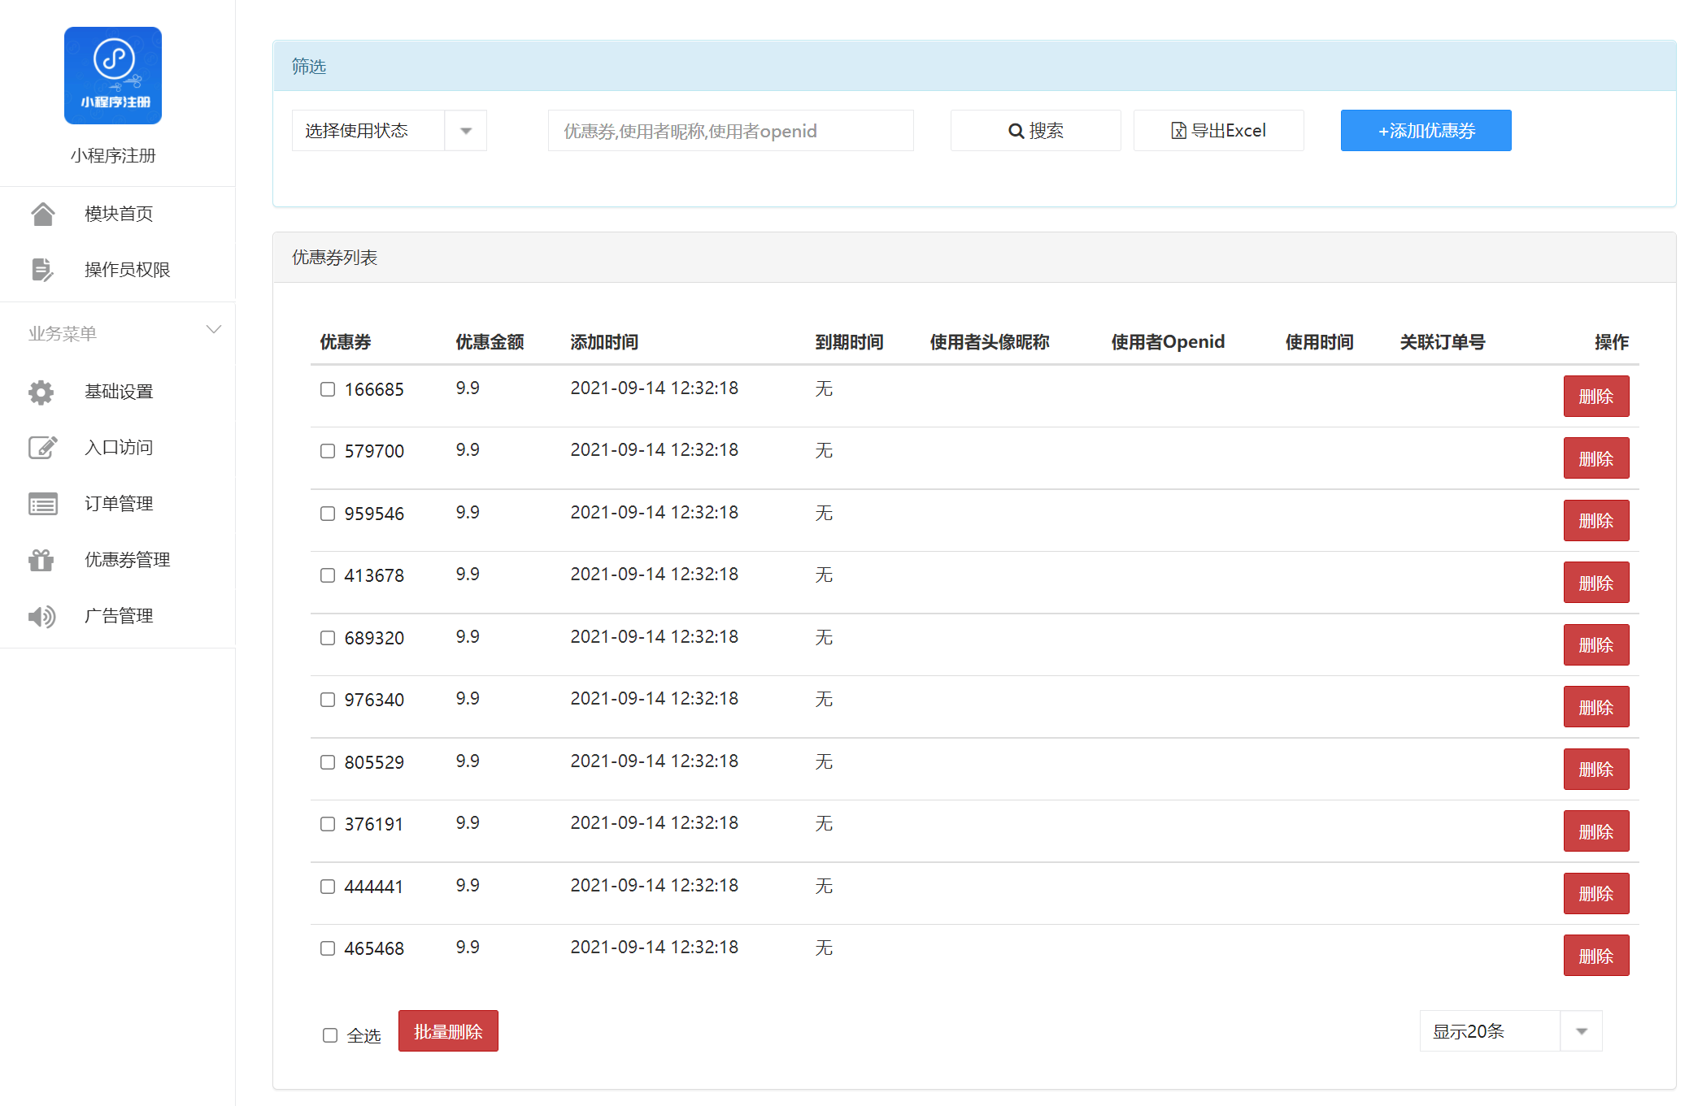Viewport: 1702px width, 1106px height.
Task: Click the 批量删除 button
Action: pos(448,1031)
